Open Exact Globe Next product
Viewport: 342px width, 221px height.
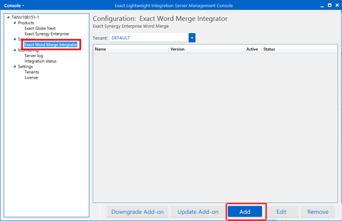pyautogui.click(x=40, y=28)
